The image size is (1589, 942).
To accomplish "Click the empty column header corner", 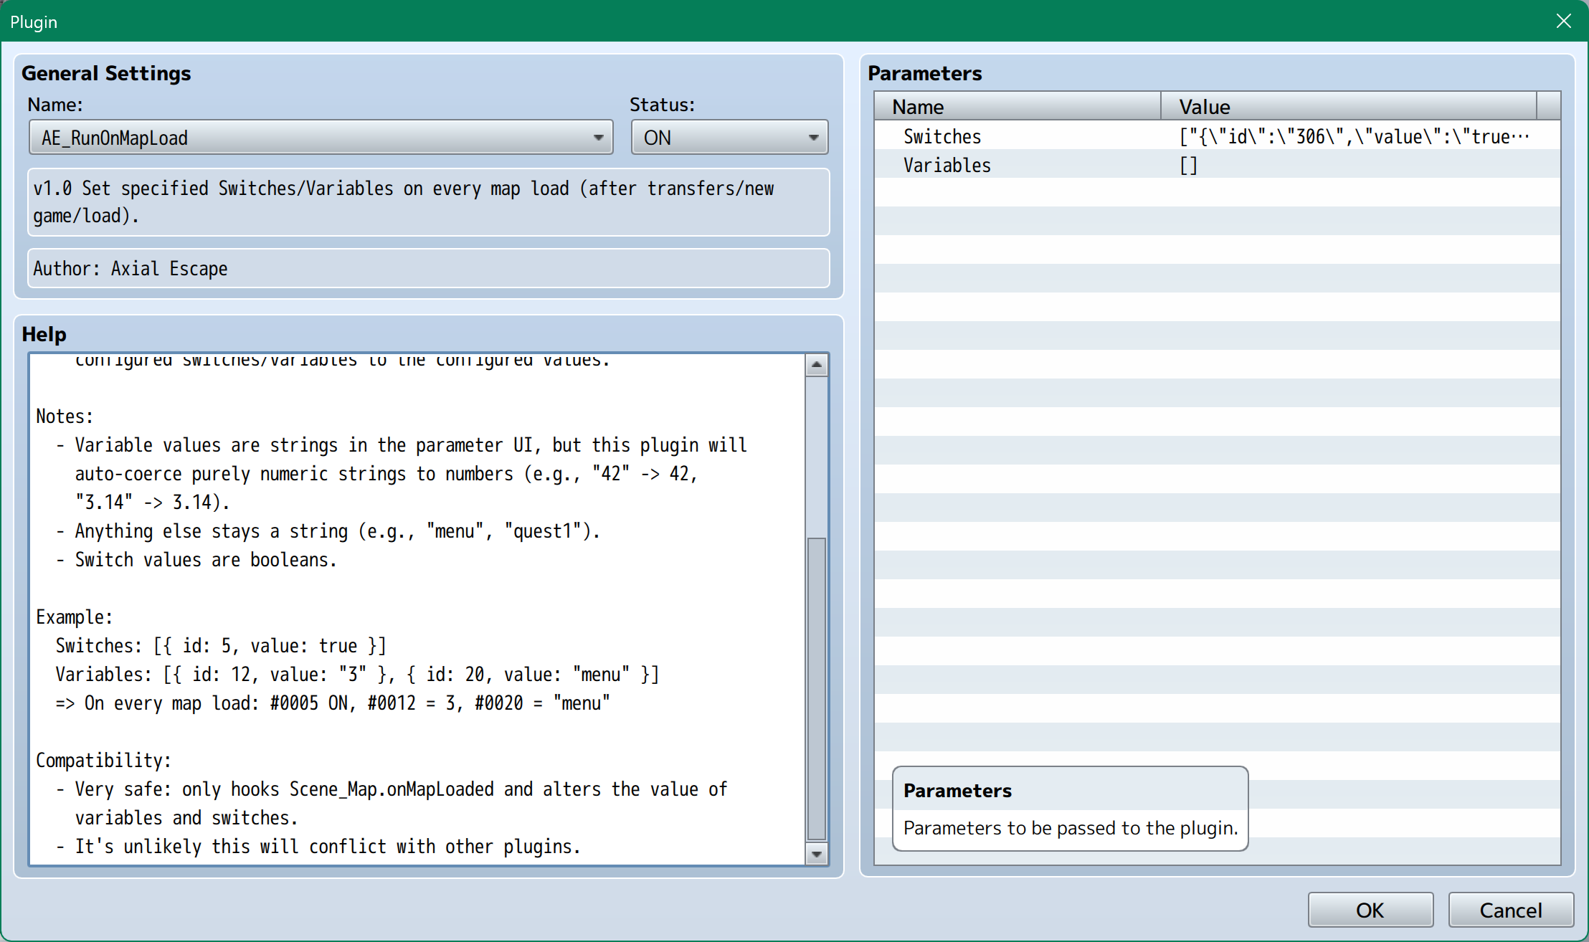I will (1549, 106).
